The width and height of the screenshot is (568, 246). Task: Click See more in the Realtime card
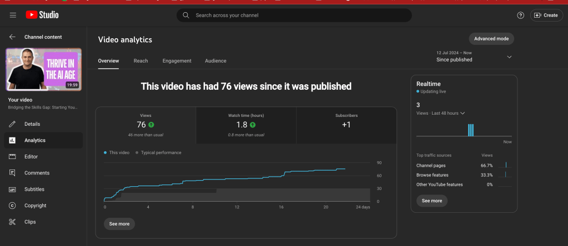click(432, 201)
